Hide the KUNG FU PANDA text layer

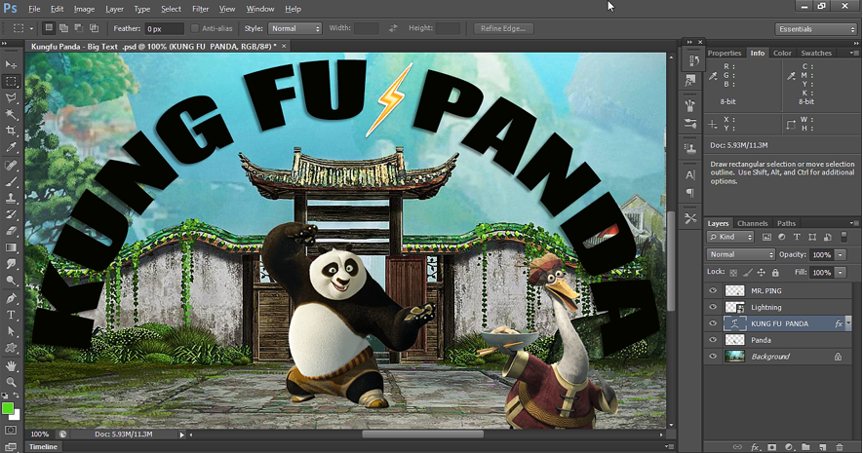(713, 323)
